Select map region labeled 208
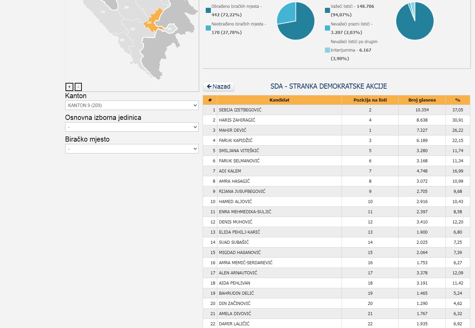Image resolution: width=475 pixels, height=328 pixels. click(122, 40)
